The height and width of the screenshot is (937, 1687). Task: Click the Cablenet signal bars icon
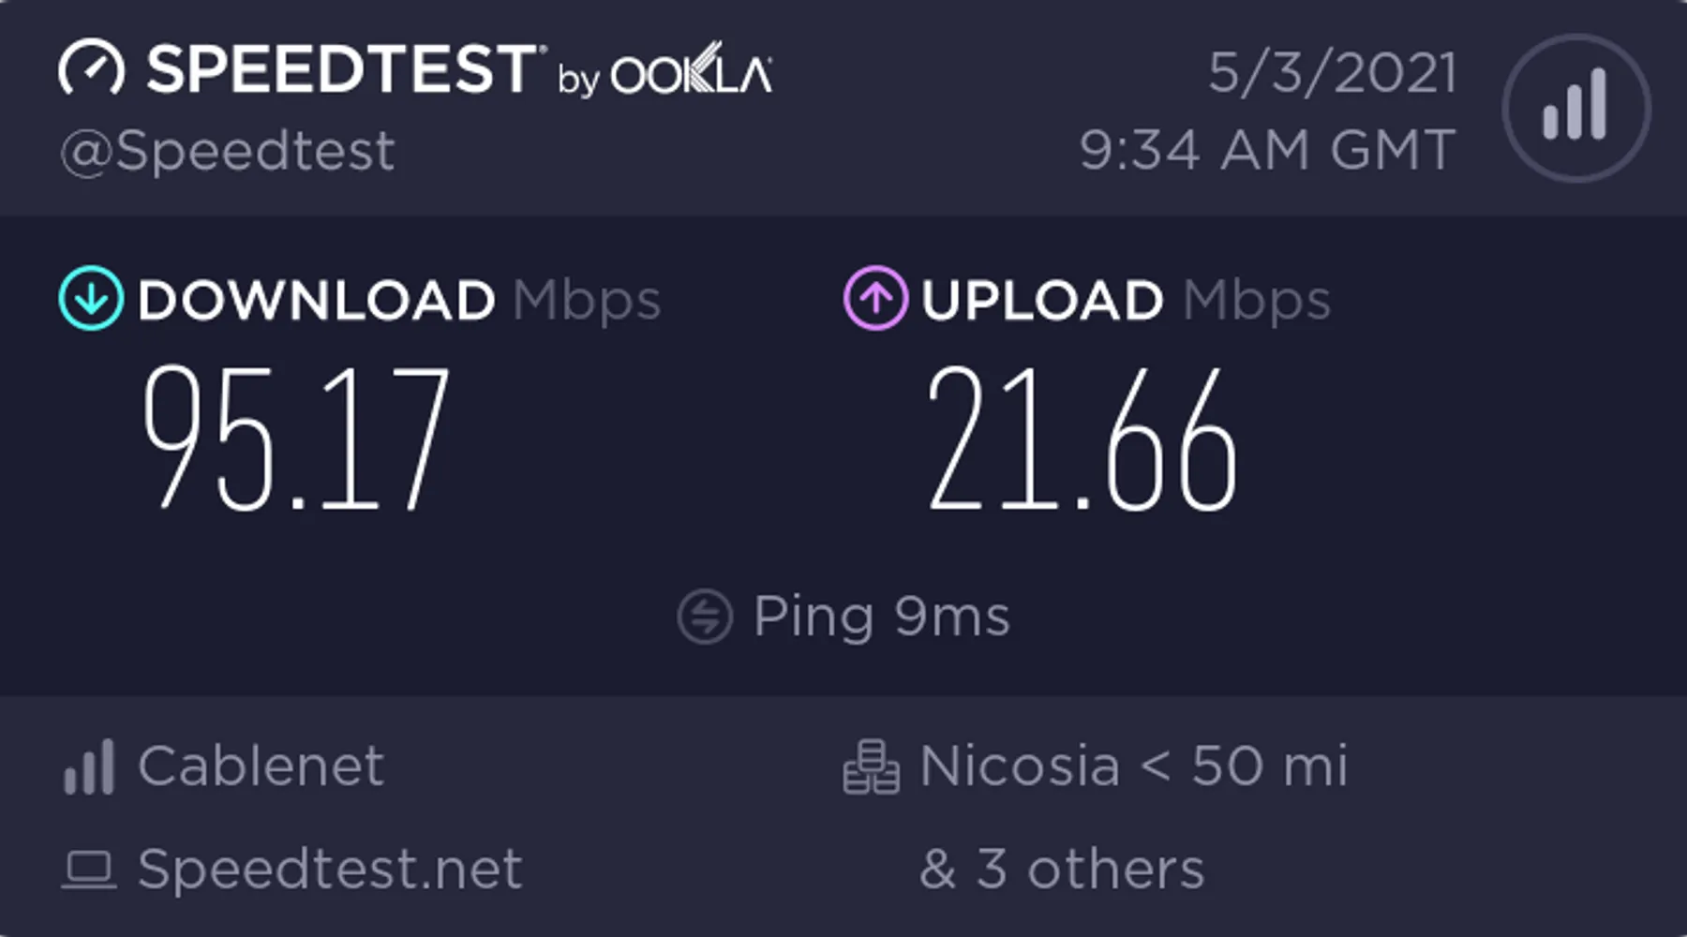[89, 767]
